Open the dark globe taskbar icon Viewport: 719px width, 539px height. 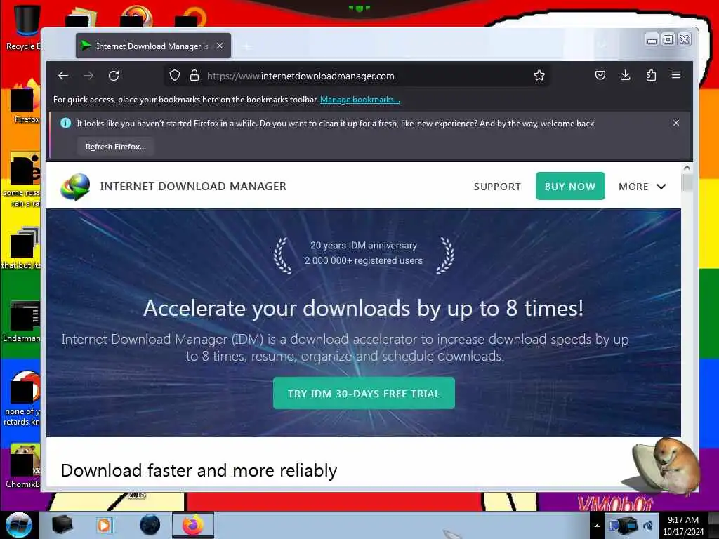pos(150,525)
